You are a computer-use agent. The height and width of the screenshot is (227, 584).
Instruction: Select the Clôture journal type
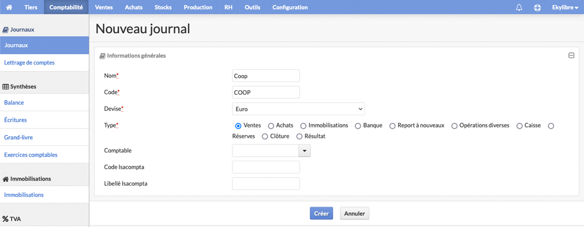265,137
